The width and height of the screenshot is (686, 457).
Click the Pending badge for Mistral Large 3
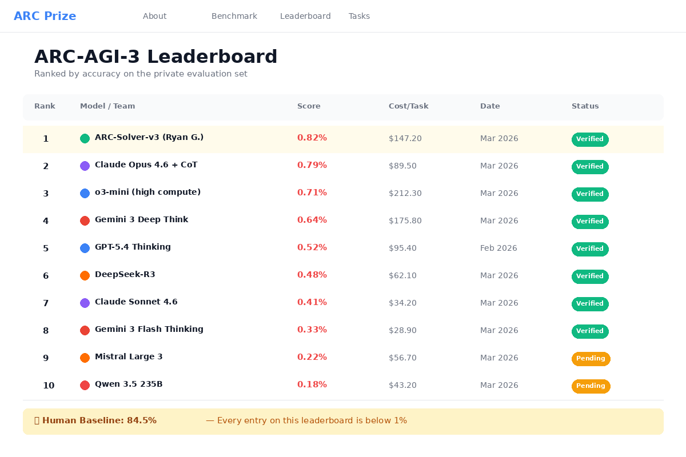point(591,359)
